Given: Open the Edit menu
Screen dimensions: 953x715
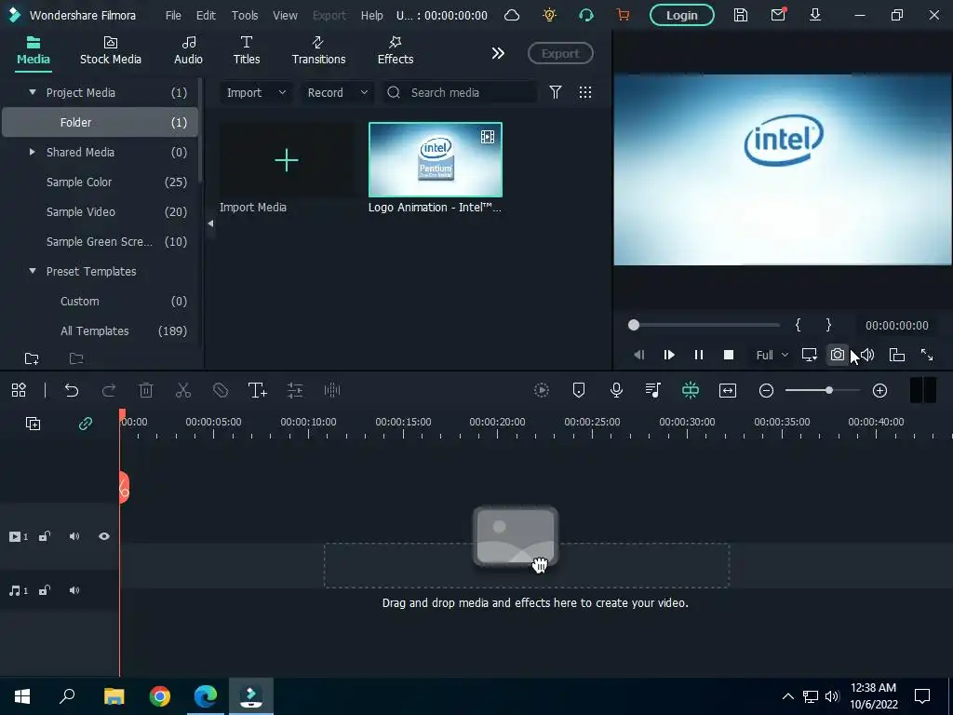Looking at the screenshot, I should (x=206, y=15).
